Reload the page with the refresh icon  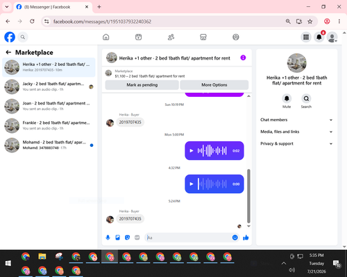click(x=32, y=21)
